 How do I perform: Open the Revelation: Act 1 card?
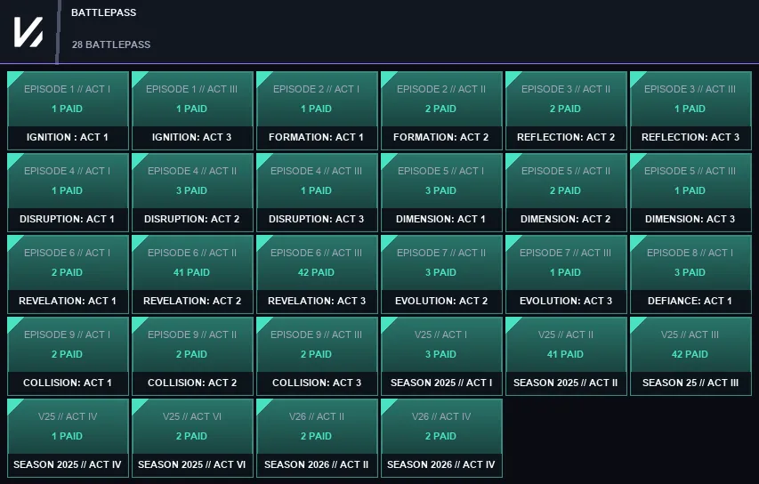click(68, 274)
